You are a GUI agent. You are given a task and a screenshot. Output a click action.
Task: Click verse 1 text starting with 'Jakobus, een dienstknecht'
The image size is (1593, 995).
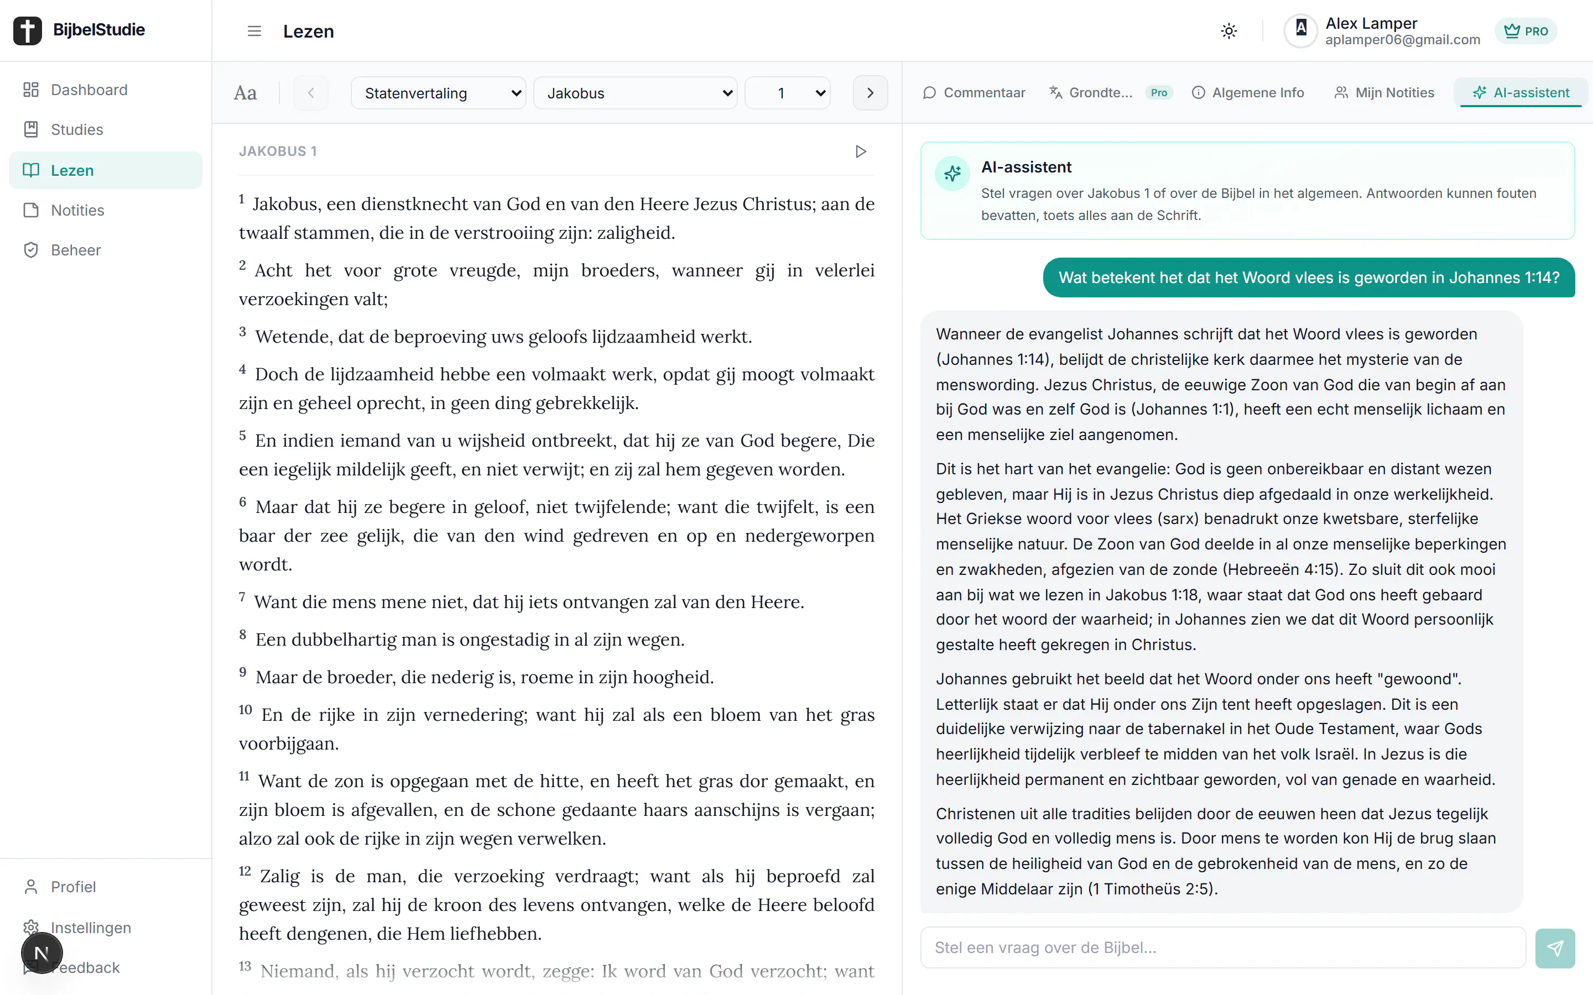click(x=557, y=218)
